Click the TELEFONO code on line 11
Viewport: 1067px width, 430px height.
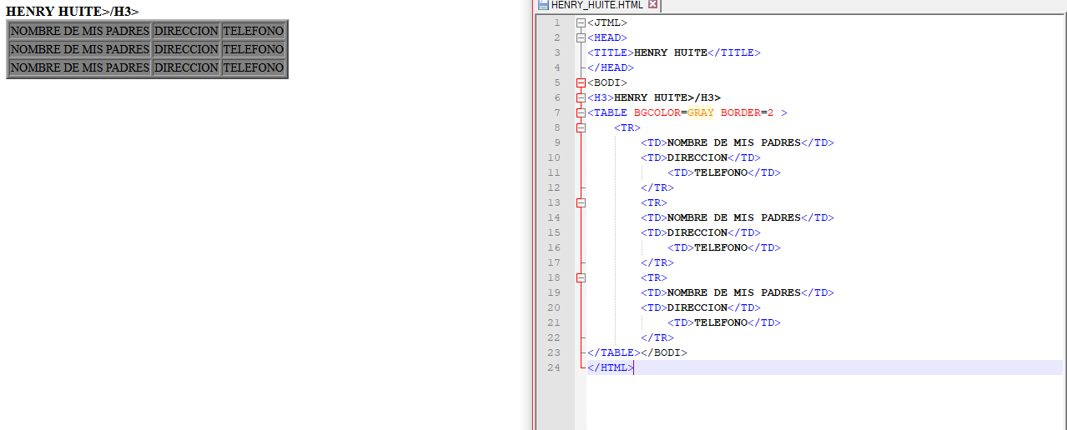[x=724, y=172]
